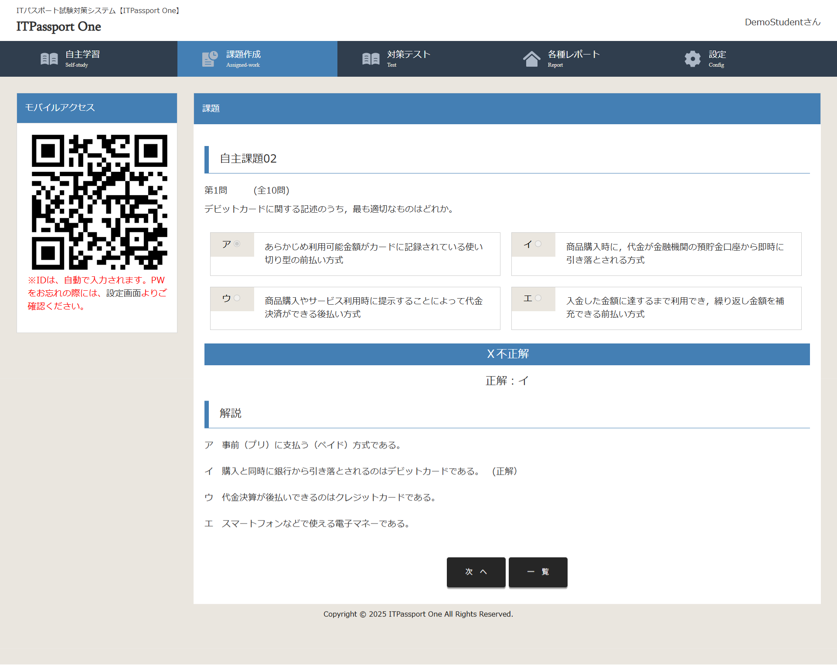This screenshot has width=837, height=666.
Task: Select the Test open-book icon
Action: [371, 58]
